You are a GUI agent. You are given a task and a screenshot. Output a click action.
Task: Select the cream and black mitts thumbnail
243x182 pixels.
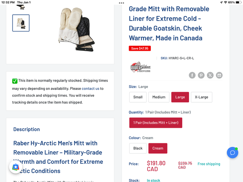pyautogui.click(x=21, y=23)
